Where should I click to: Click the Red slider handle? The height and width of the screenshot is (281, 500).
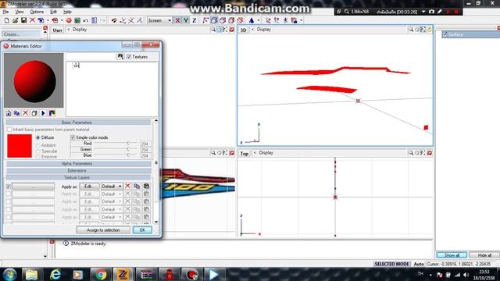coord(128,144)
